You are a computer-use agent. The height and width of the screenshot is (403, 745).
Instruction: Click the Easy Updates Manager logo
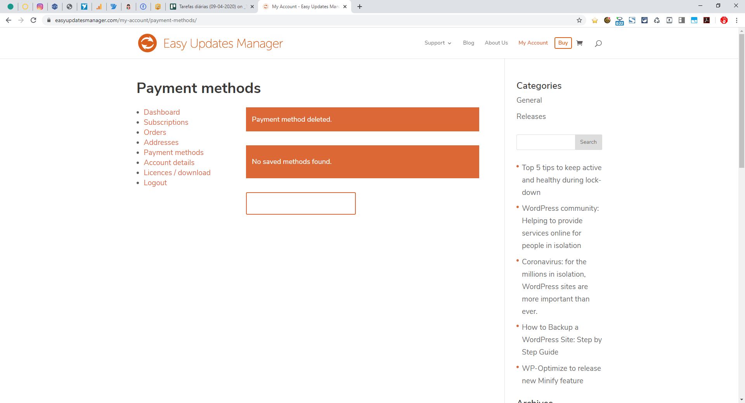tap(210, 43)
